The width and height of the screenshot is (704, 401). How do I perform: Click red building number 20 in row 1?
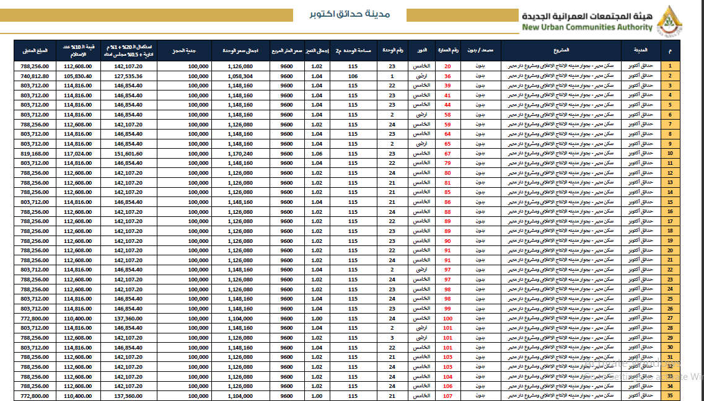(x=447, y=66)
